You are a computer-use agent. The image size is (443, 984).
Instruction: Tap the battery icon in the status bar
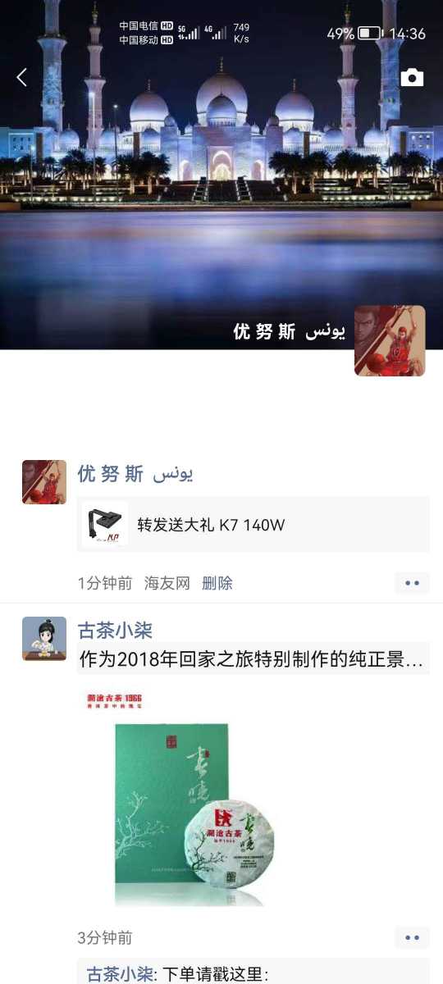[x=370, y=34]
